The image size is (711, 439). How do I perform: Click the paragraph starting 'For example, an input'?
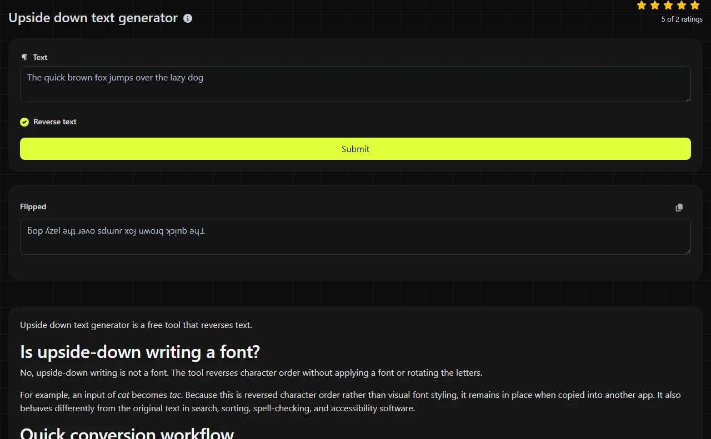click(351, 402)
